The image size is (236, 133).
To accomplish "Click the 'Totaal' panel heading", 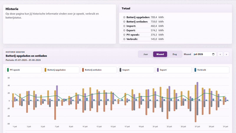I will (126, 9).
